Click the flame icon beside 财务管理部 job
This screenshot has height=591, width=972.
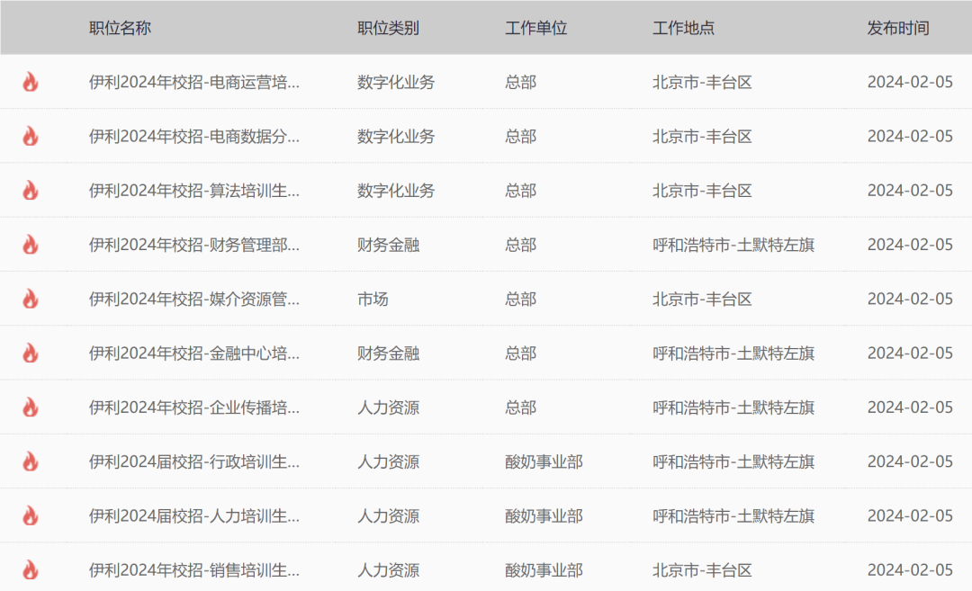click(x=31, y=245)
